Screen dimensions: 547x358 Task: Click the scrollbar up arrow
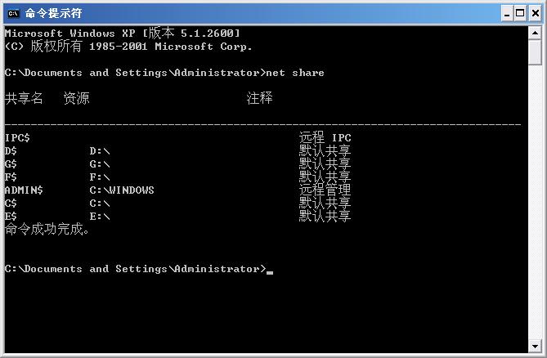pyautogui.click(x=535, y=33)
